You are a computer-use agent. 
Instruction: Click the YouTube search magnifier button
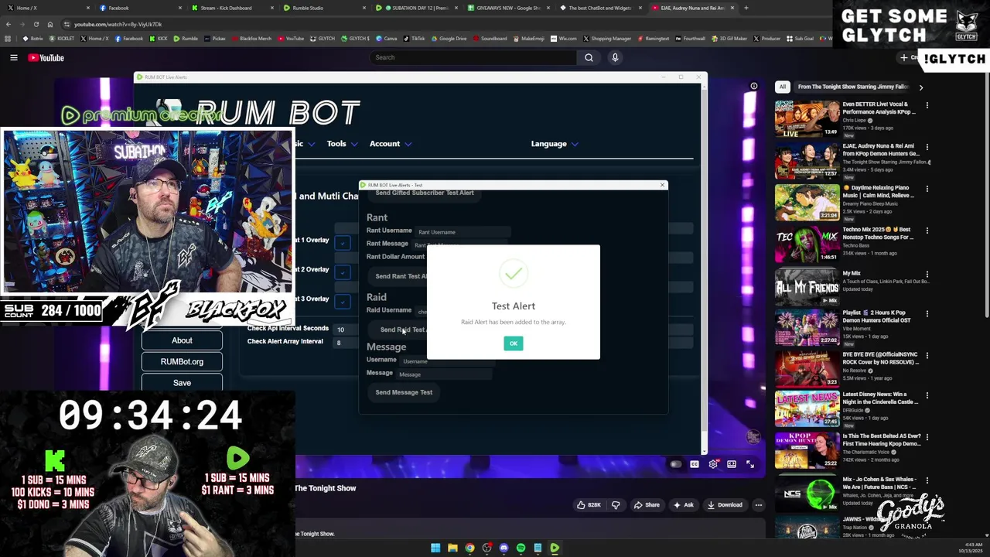coord(589,57)
